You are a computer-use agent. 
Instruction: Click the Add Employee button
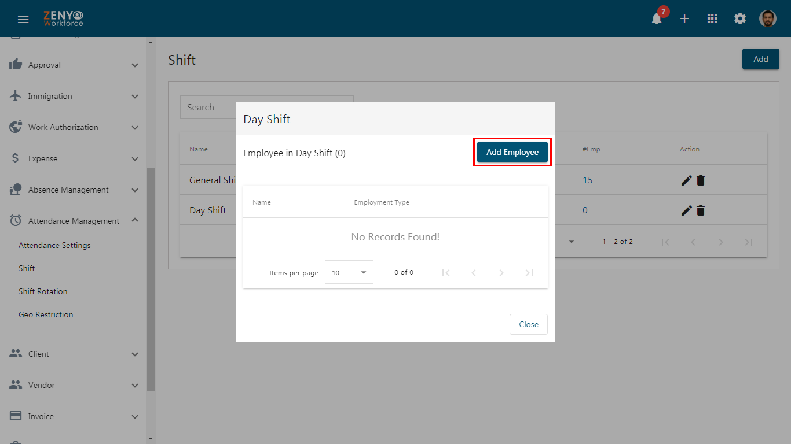[x=512, y=152]
